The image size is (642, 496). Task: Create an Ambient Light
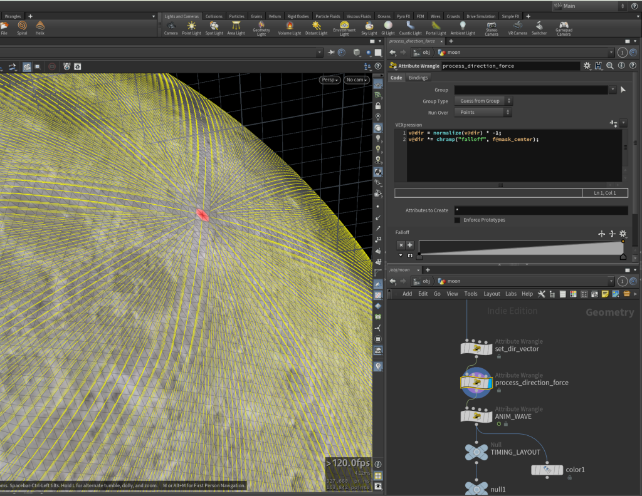pyautogui.click(x=463, y=28)
